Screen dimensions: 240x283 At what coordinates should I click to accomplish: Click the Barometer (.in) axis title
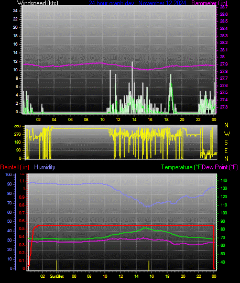(x=209, y=3)
